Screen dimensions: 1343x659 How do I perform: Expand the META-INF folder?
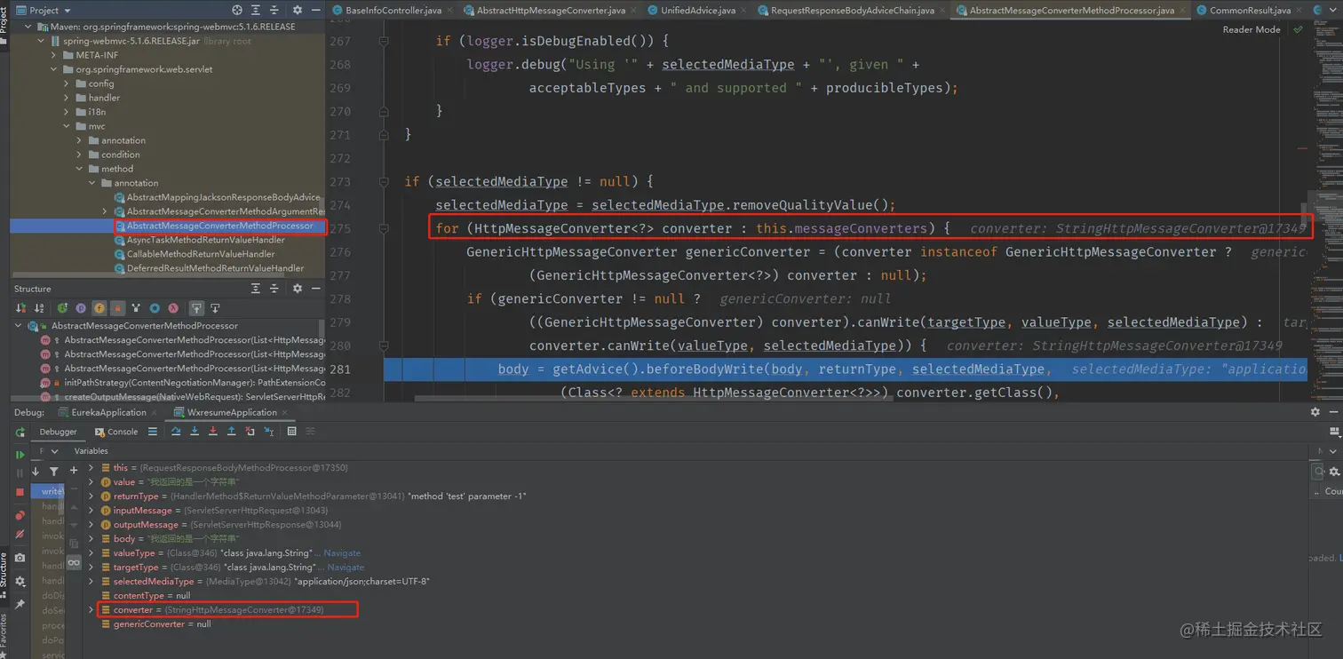(54, 55)
